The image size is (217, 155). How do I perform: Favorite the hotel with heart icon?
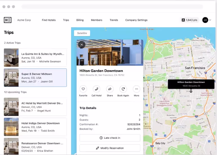[x=83, y=89]
